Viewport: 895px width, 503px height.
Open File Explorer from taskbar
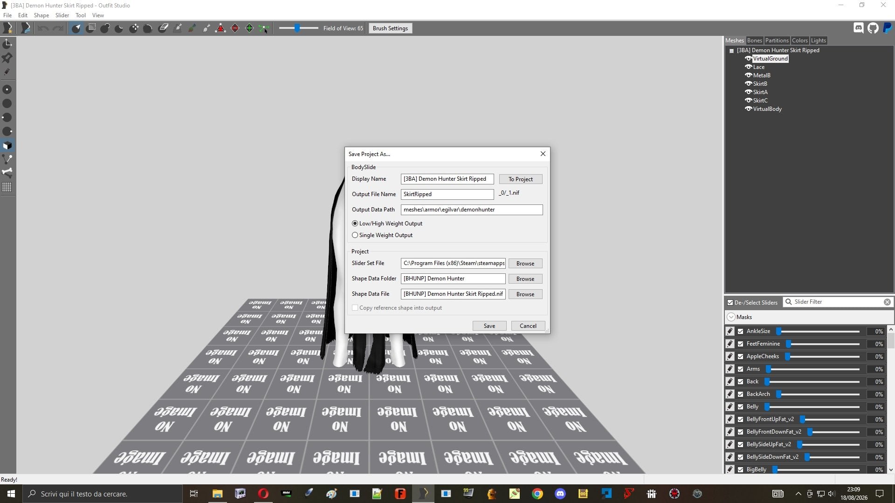217,494
